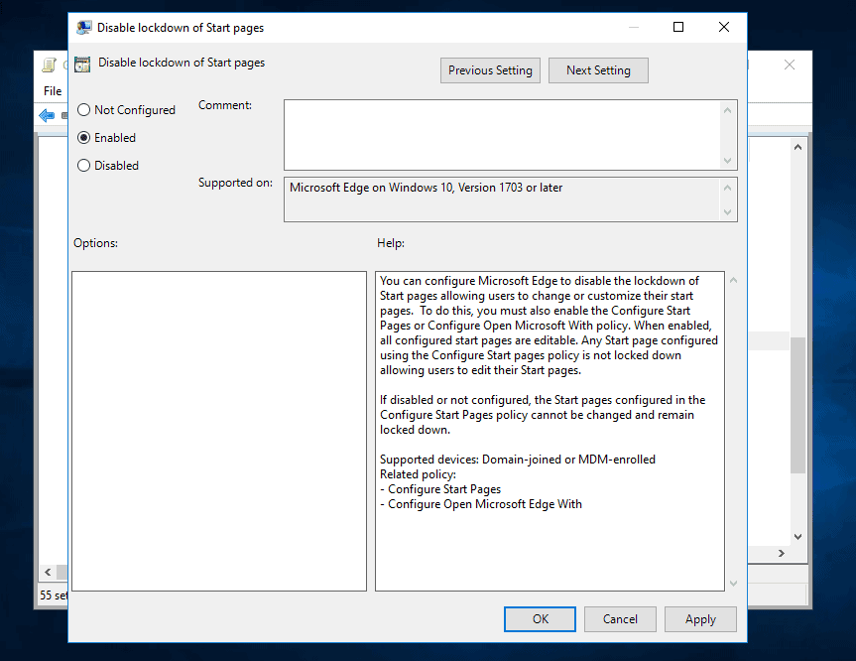Maximize the Disable lockdown dialog
The height and width of the screenshot is (661, 856).
click(x=678, y=27)
